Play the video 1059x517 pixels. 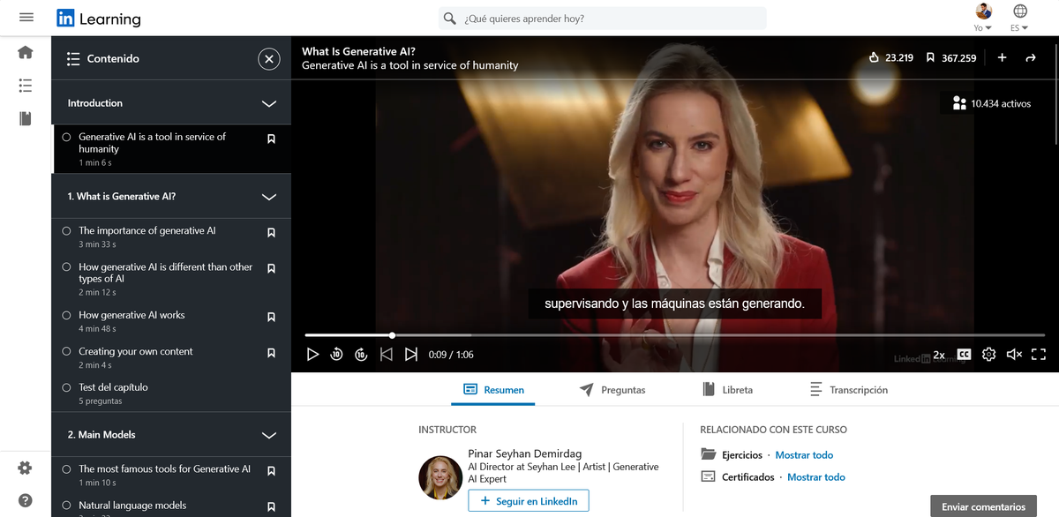(x=312, y=355)
